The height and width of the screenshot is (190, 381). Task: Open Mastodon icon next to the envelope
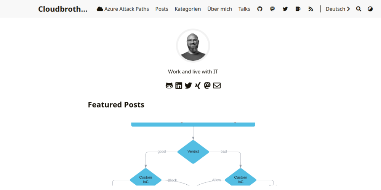pos(207,85)
